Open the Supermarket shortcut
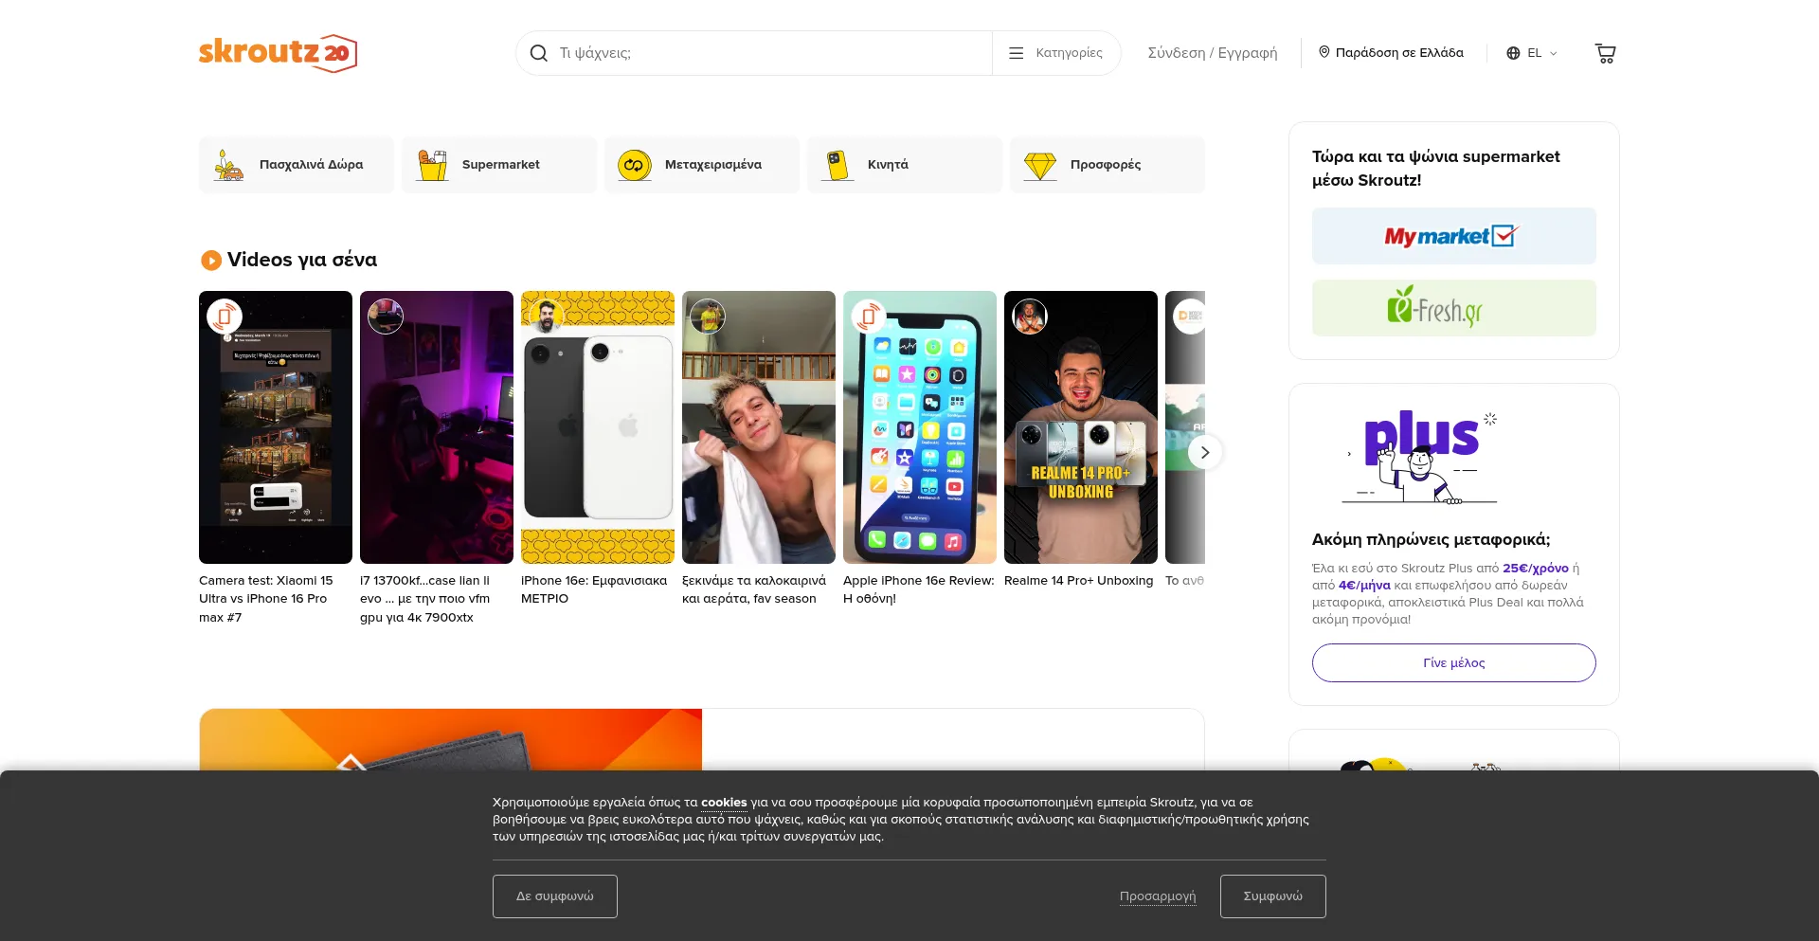1819x941 pixels. point(498,165)
